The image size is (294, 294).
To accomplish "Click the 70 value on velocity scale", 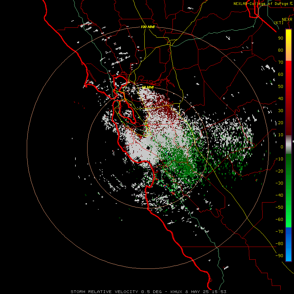I will coord(281,62).
